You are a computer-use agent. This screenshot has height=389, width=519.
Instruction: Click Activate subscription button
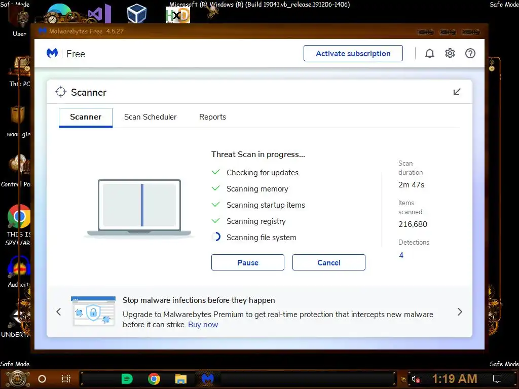pos(353,53)
